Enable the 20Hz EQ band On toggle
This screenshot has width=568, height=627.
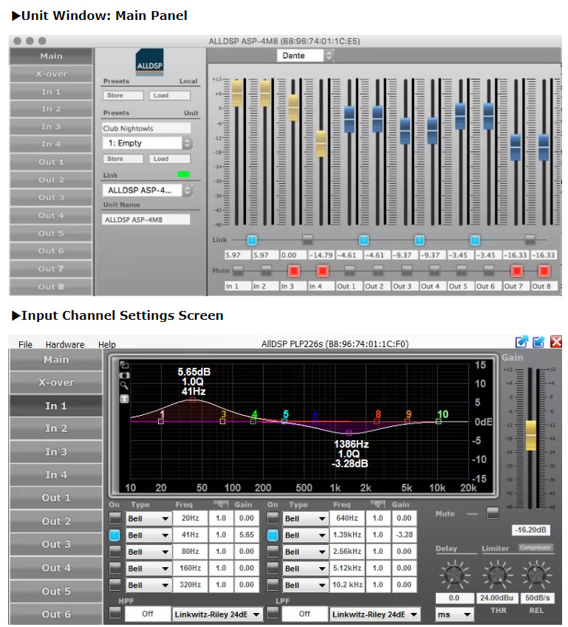[114, 518]
